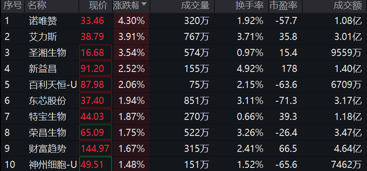This screenshot has height=171, width=367.
Task: Click the 名称 column header
Action: (37, 6)
